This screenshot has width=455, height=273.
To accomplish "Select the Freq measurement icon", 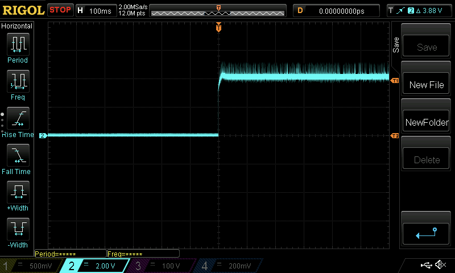I will click(x=18, y=84).
